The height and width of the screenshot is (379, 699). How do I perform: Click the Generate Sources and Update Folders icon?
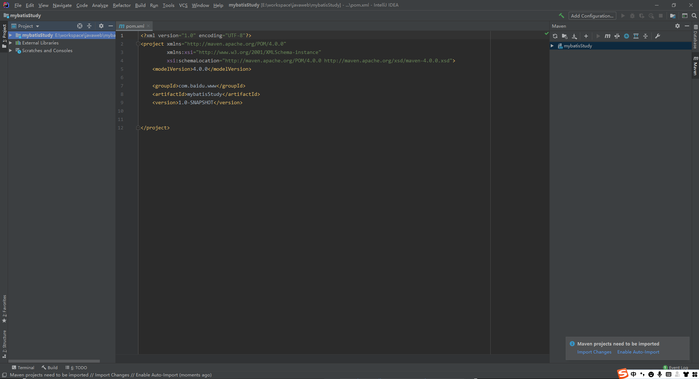pos(565,36)
